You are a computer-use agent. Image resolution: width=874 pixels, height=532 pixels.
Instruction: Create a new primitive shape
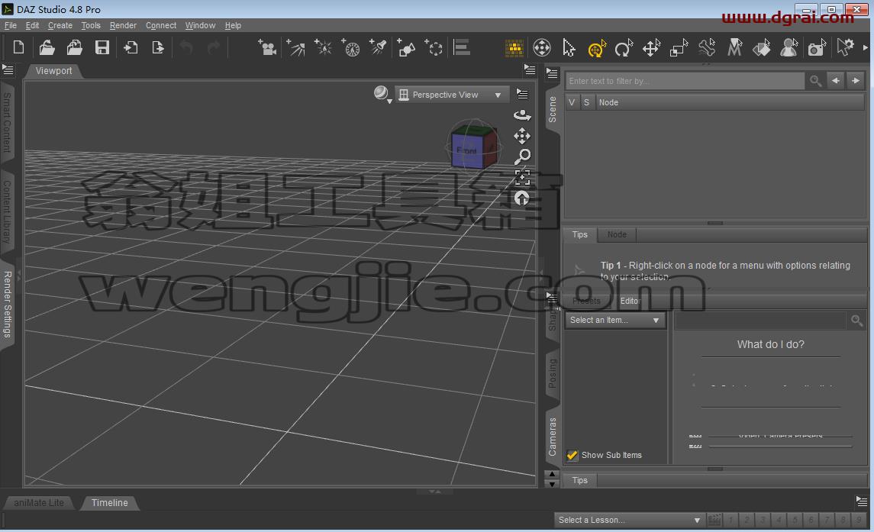[406, 48]
